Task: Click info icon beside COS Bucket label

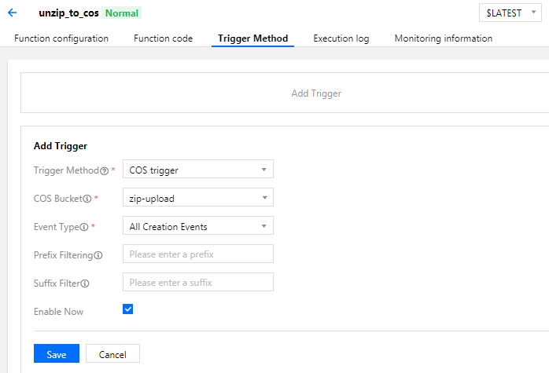Action: 87,199
